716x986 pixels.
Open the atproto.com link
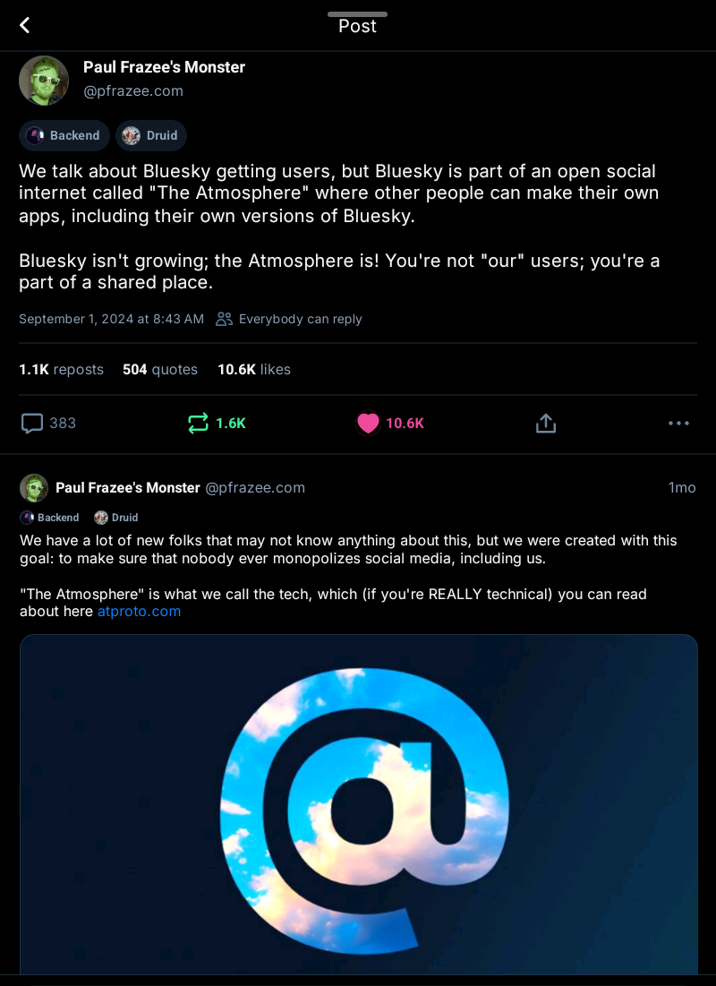139,612
